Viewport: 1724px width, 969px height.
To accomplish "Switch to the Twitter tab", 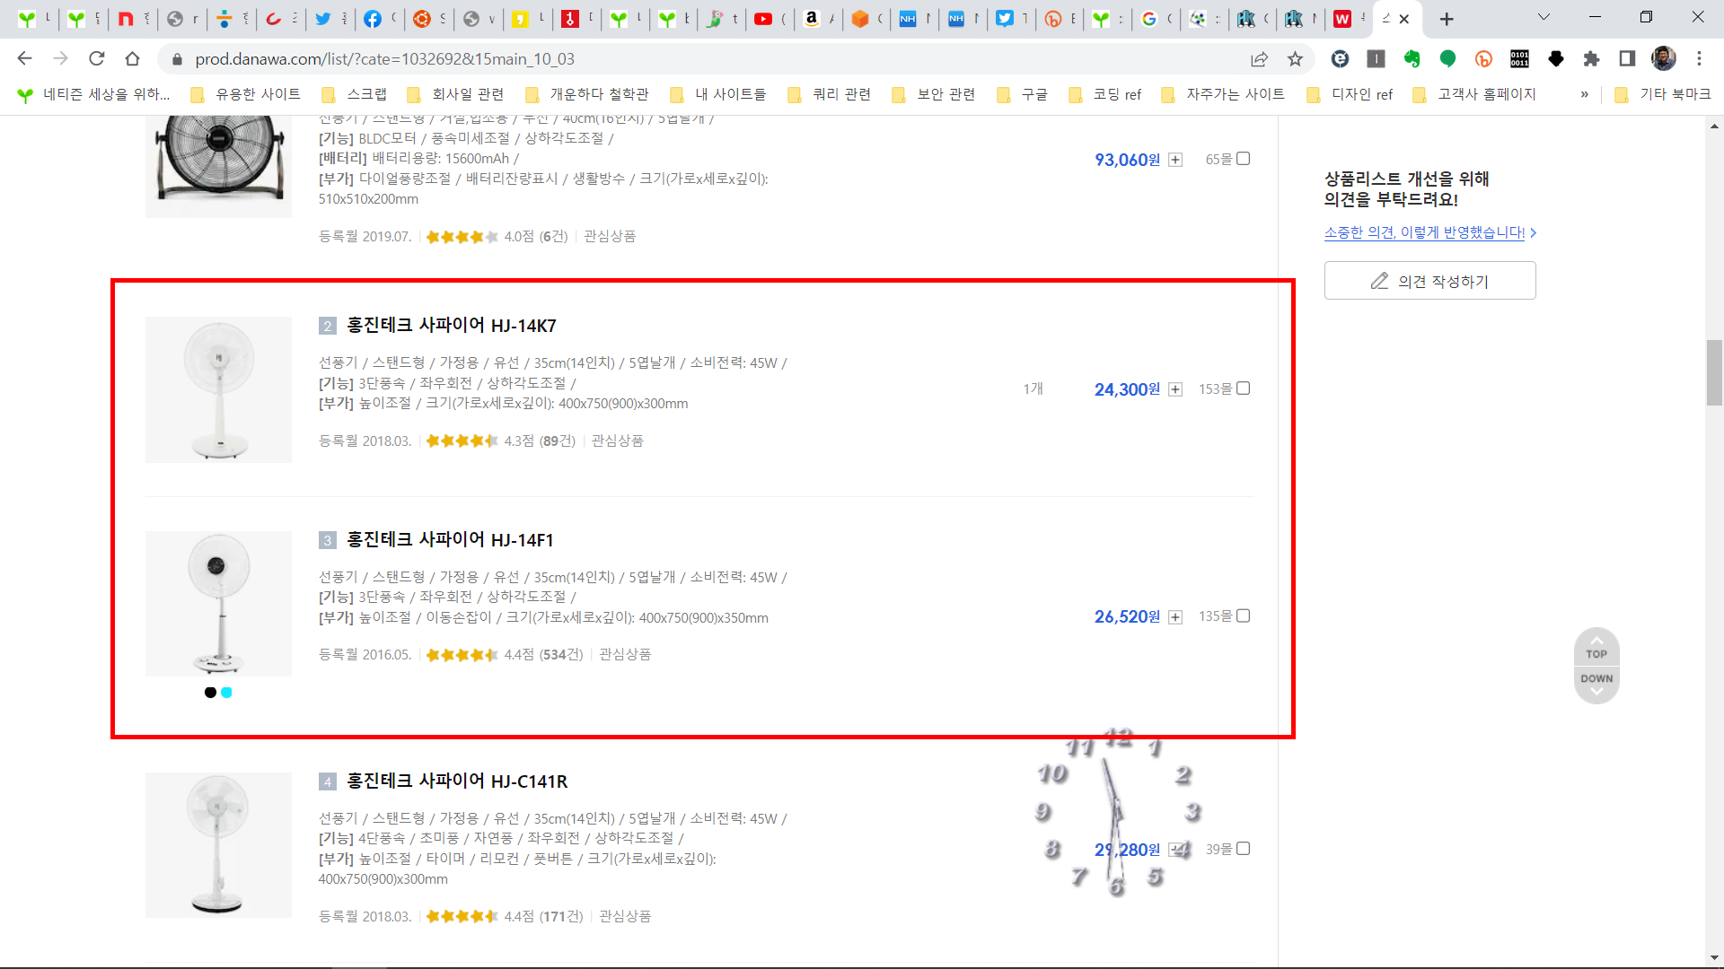I will (x=330, y=19).
